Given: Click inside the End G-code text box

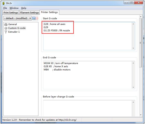Looking at the screenshot, I should [88, 75].
